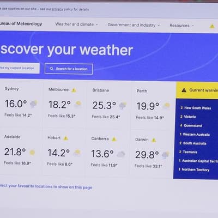Image resolution: width=218 pixels, height=218 pixels.
Task: Click Sydney temperature 16.0°
Action: (16, 104)
